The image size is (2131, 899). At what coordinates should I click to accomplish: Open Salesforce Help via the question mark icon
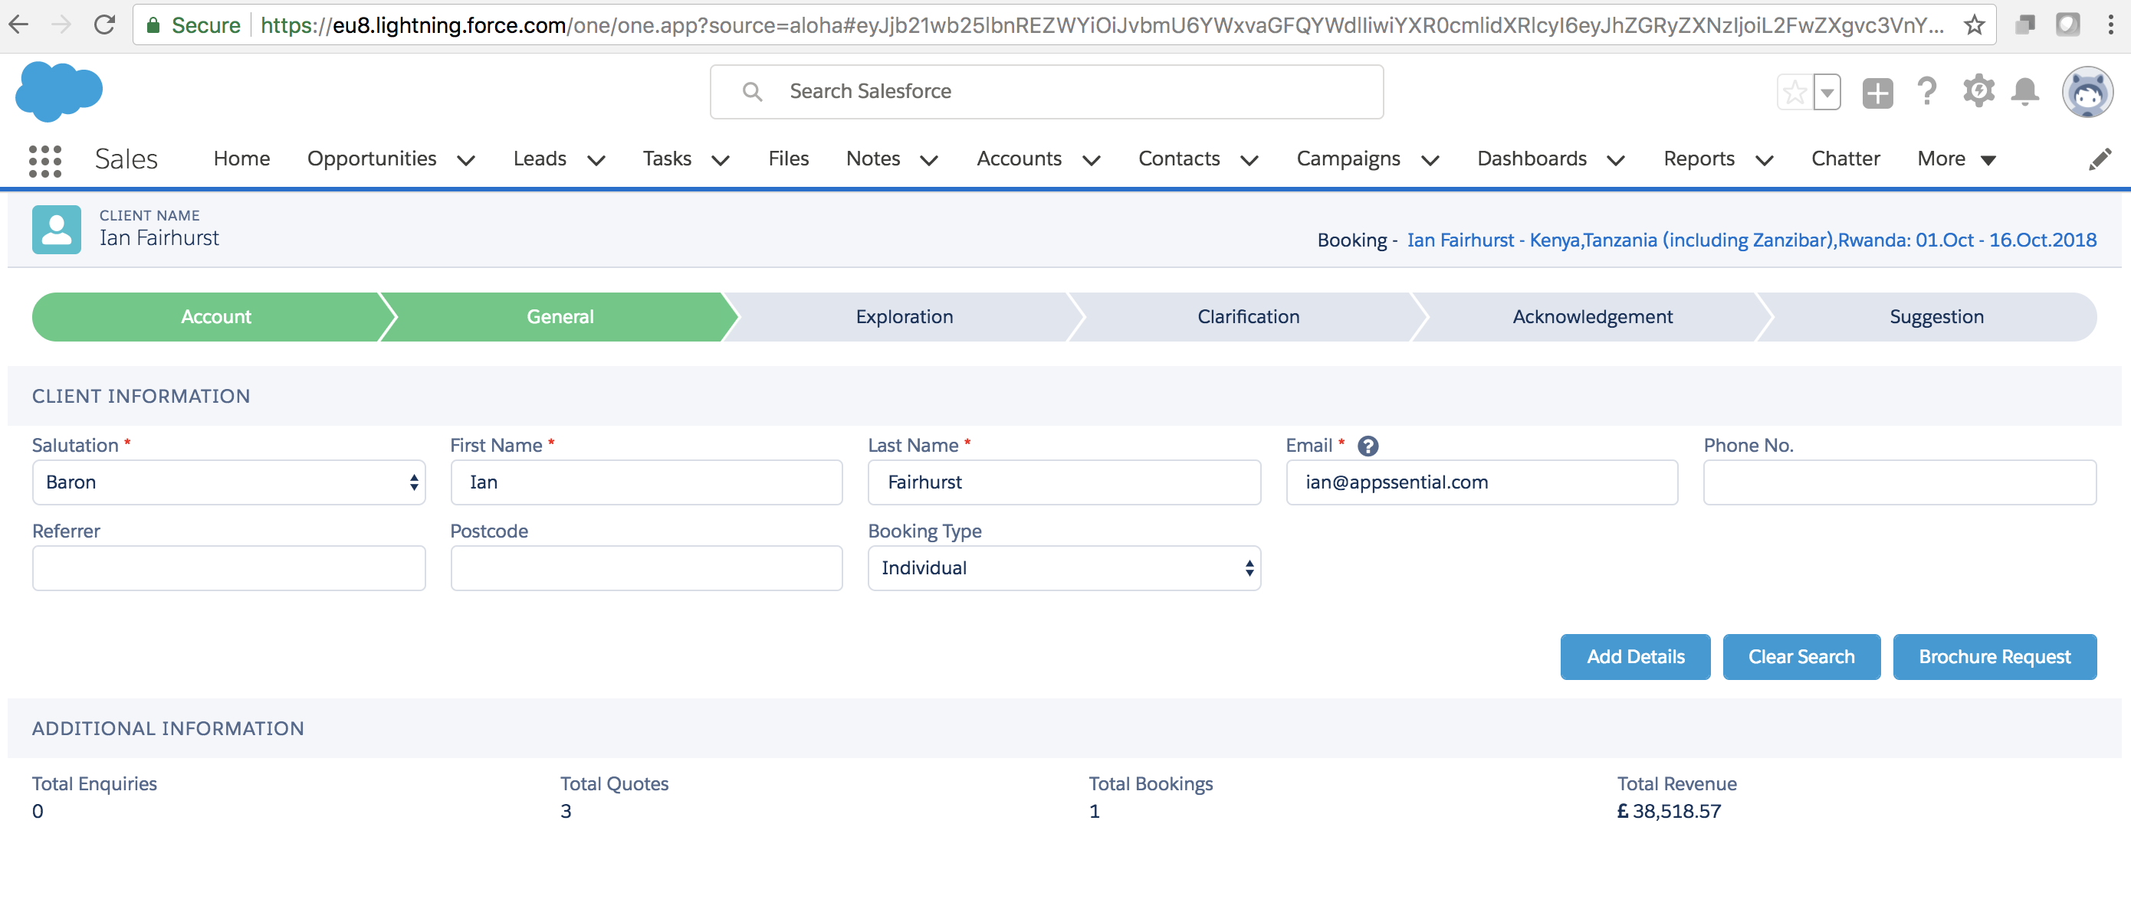1928,91
